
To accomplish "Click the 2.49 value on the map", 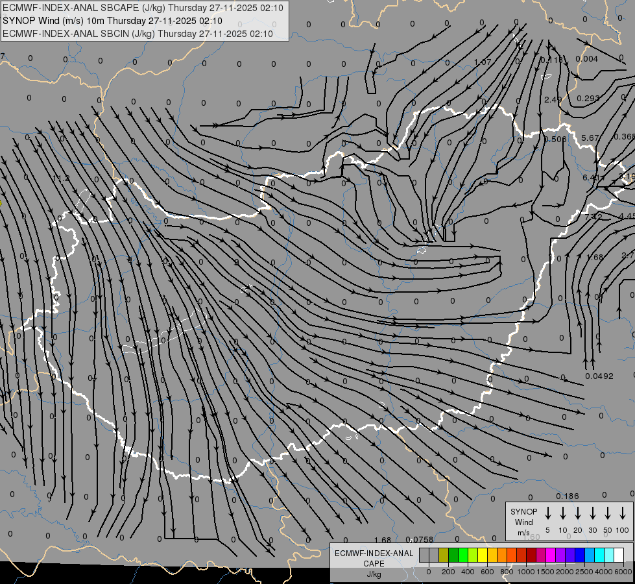I will [x=553, y=100].
